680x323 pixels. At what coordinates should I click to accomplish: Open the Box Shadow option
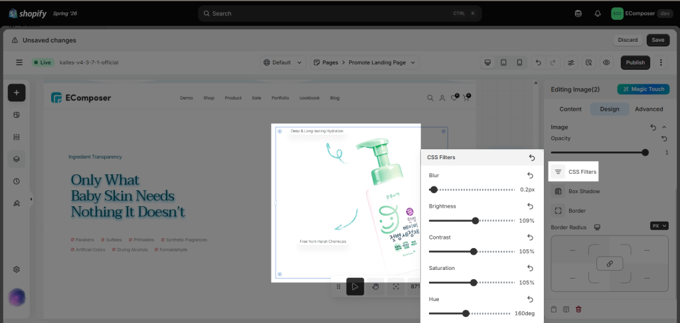(576, 191)
